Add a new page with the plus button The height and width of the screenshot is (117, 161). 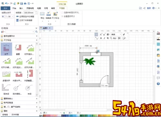point(64,113)
